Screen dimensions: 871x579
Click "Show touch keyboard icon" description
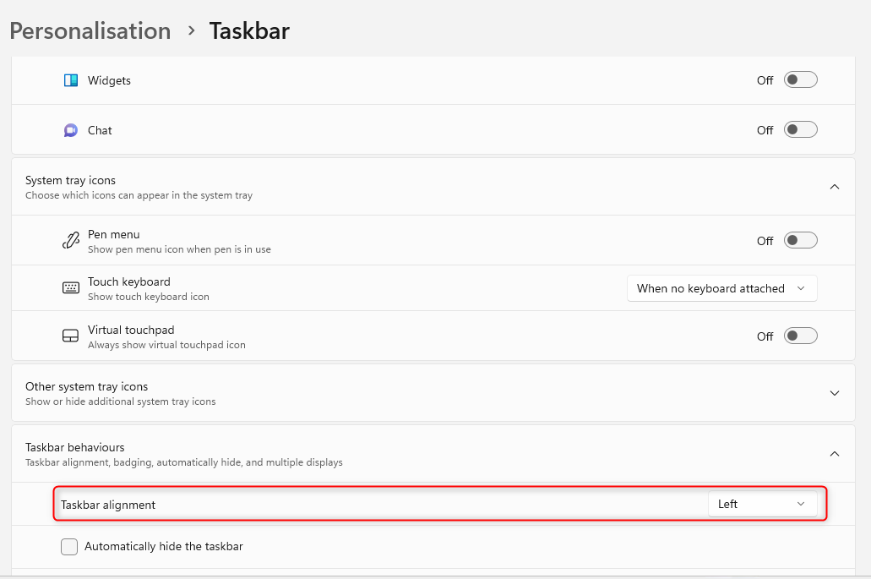click(149, 297)
